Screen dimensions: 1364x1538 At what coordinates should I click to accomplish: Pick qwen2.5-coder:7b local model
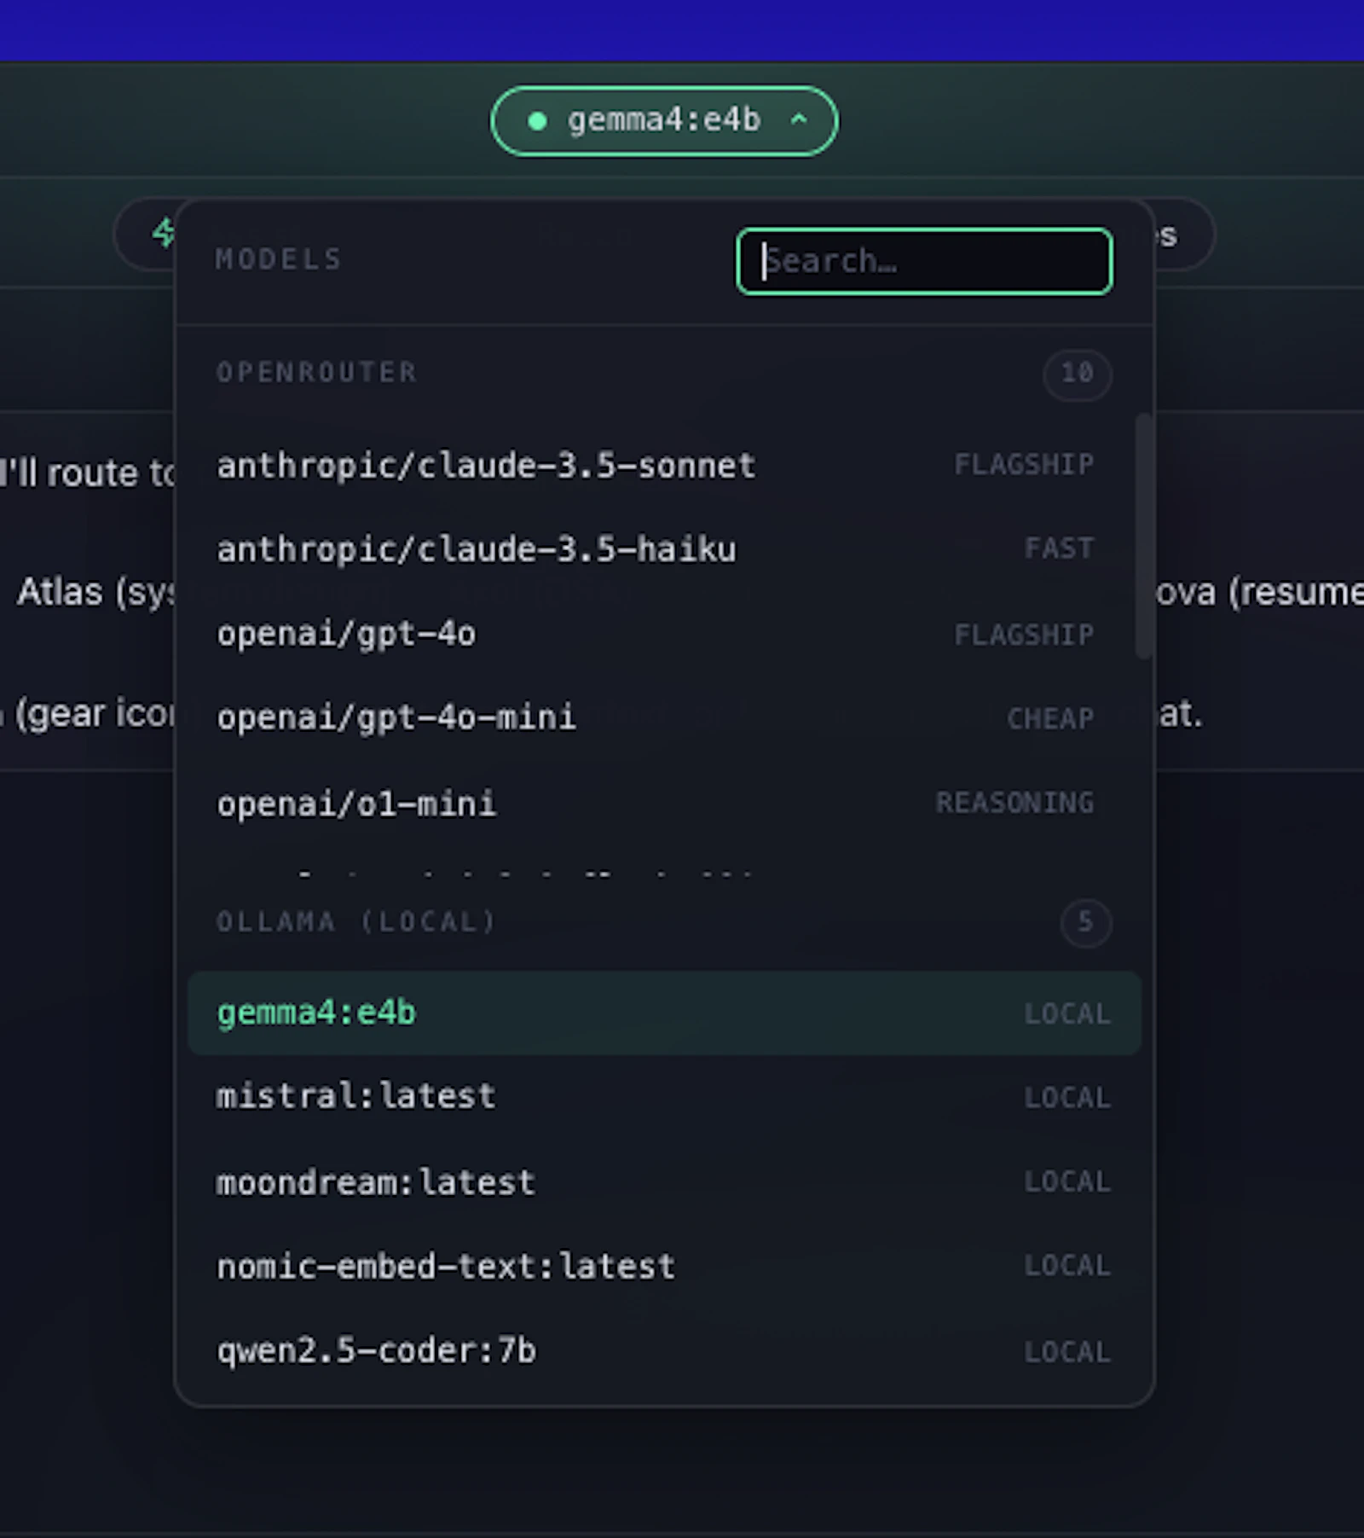[x=664, y=1350]
